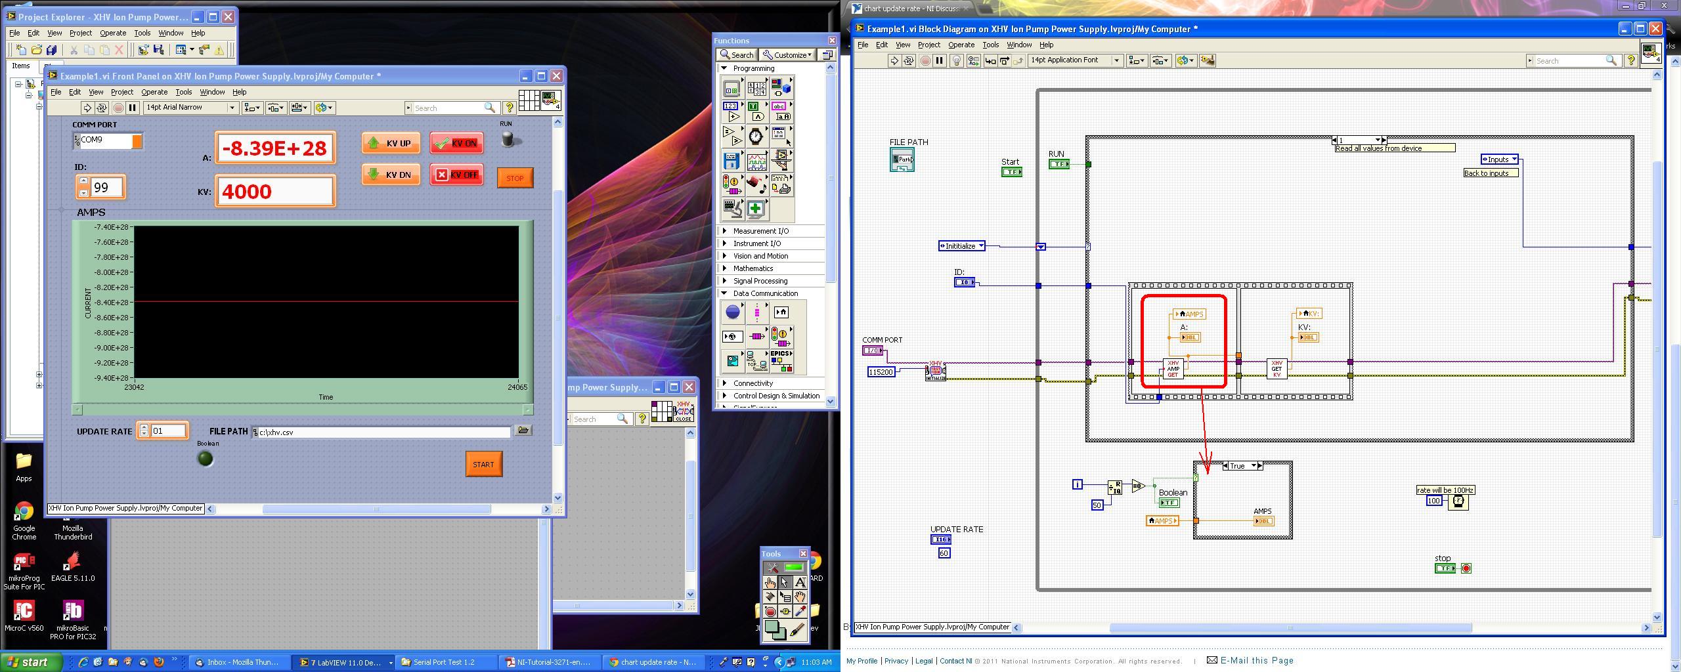Open Distribute Objects dropdown in Block Diagram
1681x672 pixels.
point(1160,60)
